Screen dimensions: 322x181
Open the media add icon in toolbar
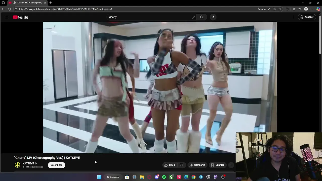coord(294,9)
